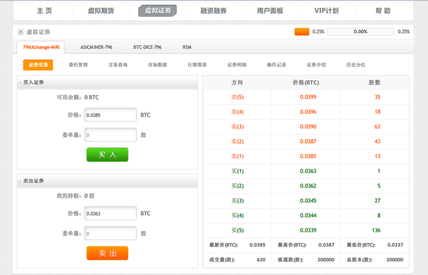Screen dimensions: 428x275
Task: Click the orange 卖出 button
Action: [x=107, y=253]
